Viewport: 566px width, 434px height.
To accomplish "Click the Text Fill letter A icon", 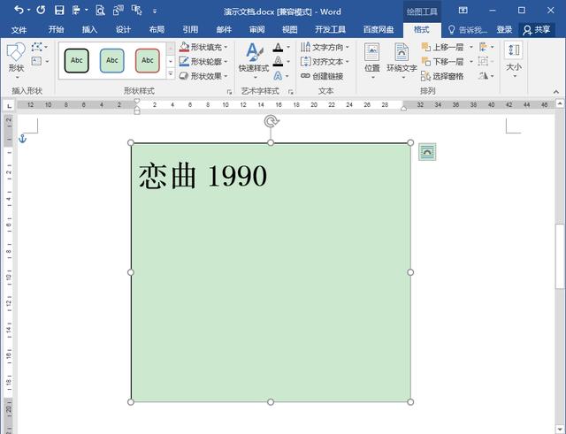I will pos(278,47).
